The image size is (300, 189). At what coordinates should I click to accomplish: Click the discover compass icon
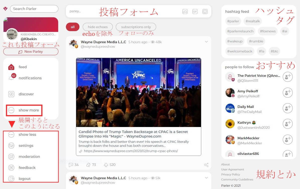click(11, 94)
